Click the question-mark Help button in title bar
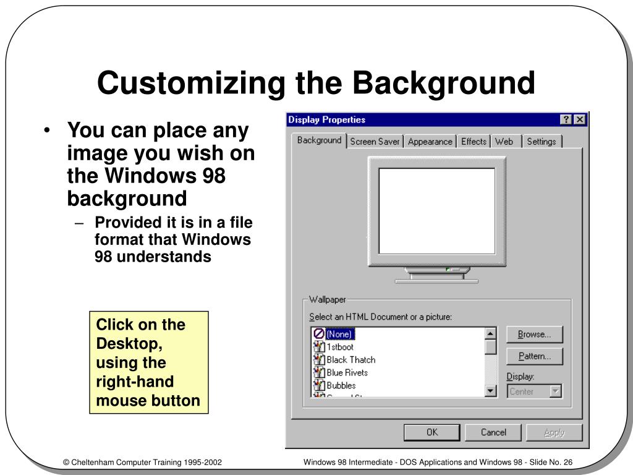This screenshot has width=633, height=475. coord(566,119)
